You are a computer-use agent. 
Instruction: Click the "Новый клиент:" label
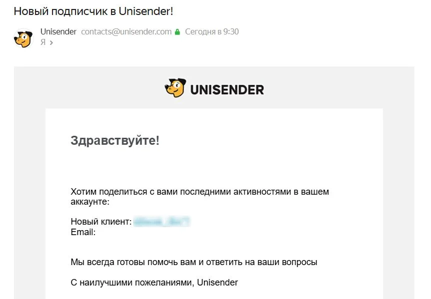click(x=101, y=222)
